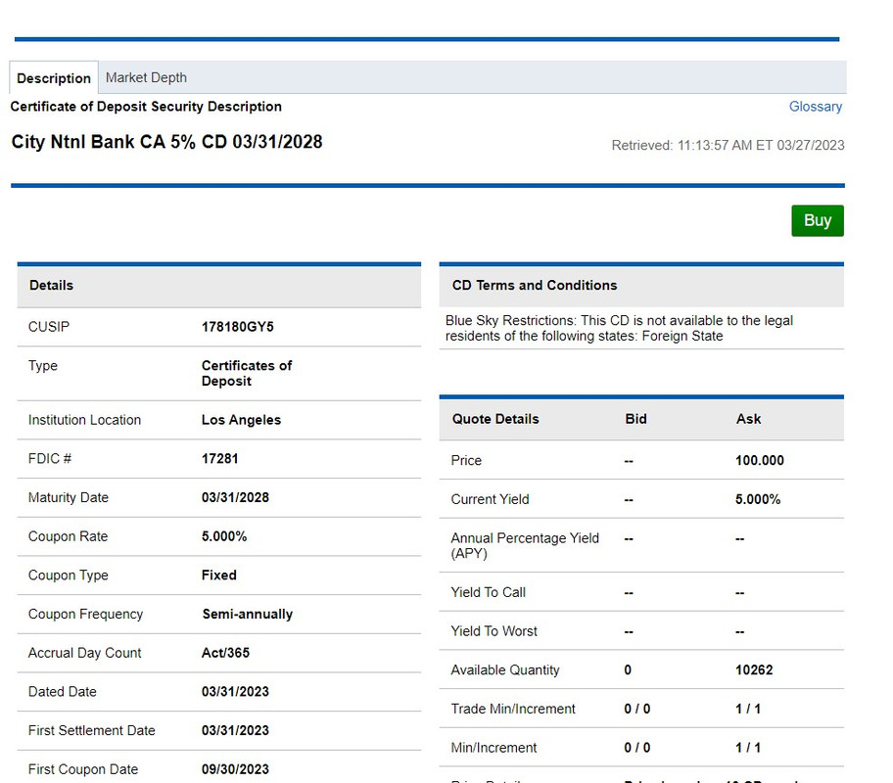Click the Ask Current Yield 5.000%
The width and height of the screenshot is (893, 783).
click(x=758, y=499)
